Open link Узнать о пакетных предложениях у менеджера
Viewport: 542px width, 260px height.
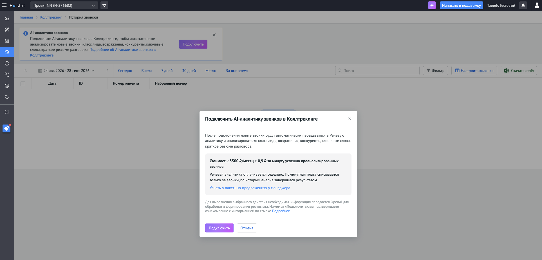[x=250, y=188]
